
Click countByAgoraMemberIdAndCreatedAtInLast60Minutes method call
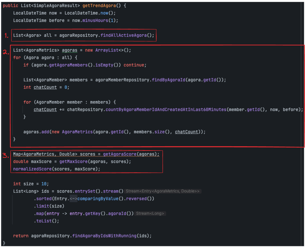point(166,109)
